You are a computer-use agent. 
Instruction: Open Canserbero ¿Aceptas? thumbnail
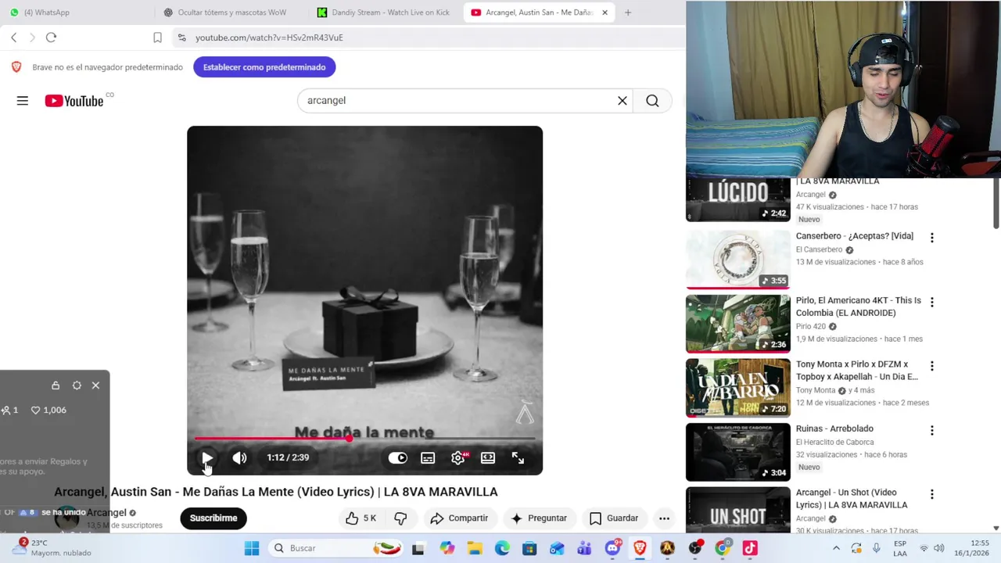[738, 259]
